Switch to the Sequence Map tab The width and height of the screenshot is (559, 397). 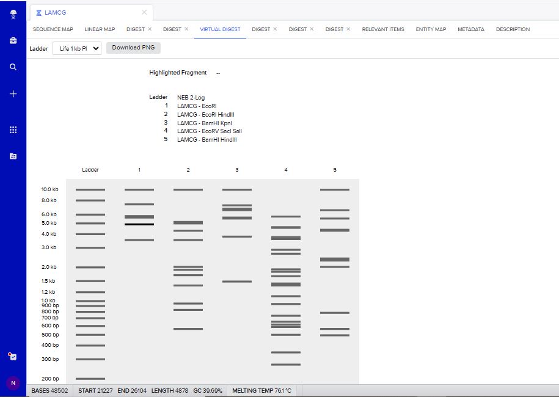(x=53, y=29)
